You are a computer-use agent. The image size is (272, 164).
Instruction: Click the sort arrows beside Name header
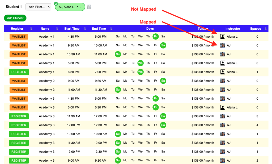click(x=57, y=29)
